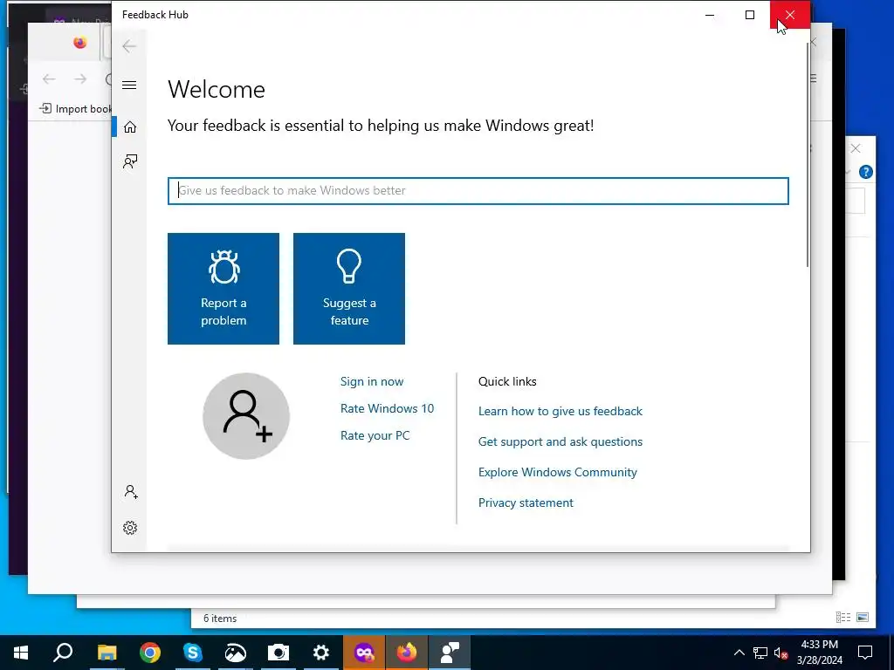Click the blue help icon in right window

[865, 172]
